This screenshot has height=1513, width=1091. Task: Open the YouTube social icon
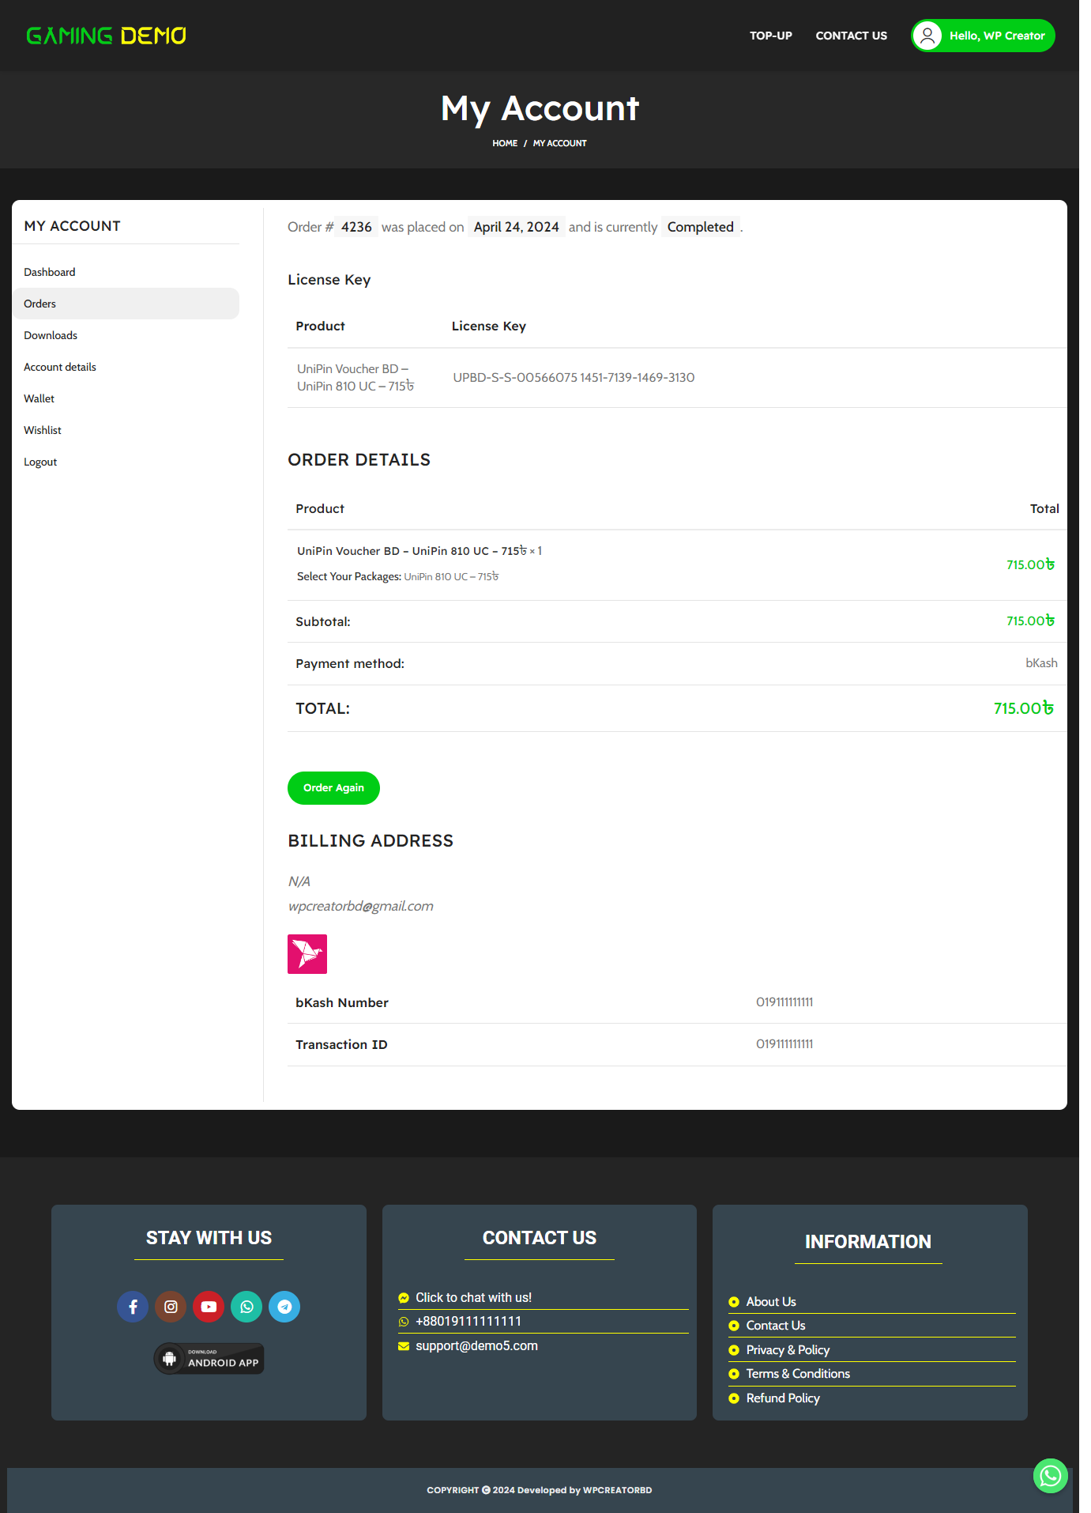[x=209, y=1307]
